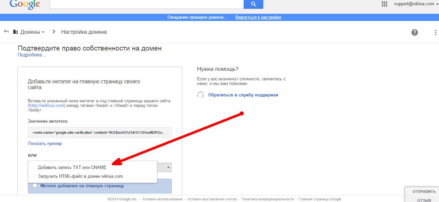Click the verification method dropdown arrow
Viewport: 439px width, 202px height.
point(168,168)
